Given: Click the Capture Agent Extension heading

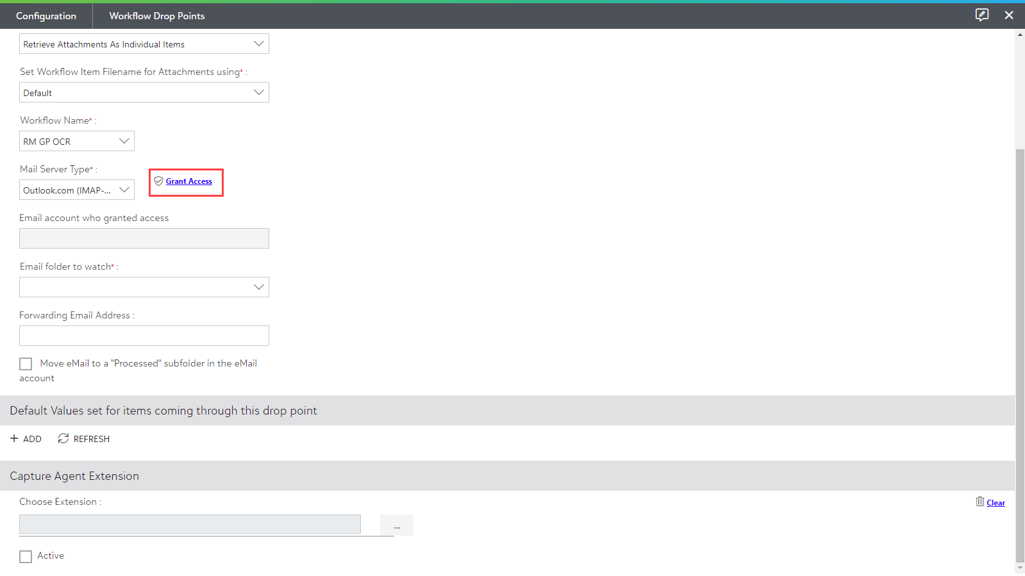Looking at the screenshot, I should (74, 476).
